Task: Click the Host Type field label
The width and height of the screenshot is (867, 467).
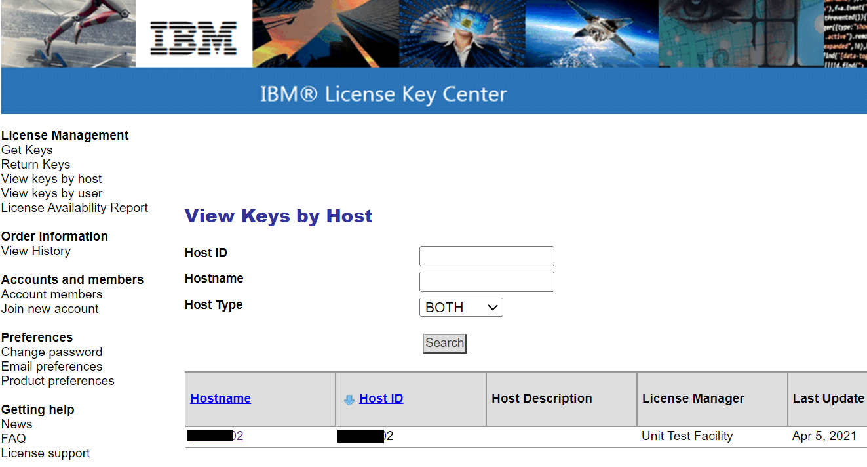Action: [214, 305]
